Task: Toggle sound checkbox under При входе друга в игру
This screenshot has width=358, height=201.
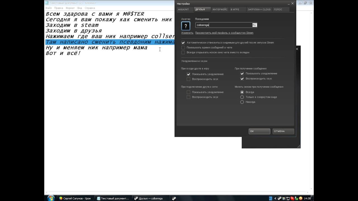Action: [x=189, y=79]
